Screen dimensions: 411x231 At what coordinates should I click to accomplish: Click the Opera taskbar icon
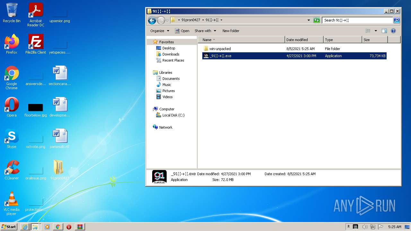pos(69,227)
